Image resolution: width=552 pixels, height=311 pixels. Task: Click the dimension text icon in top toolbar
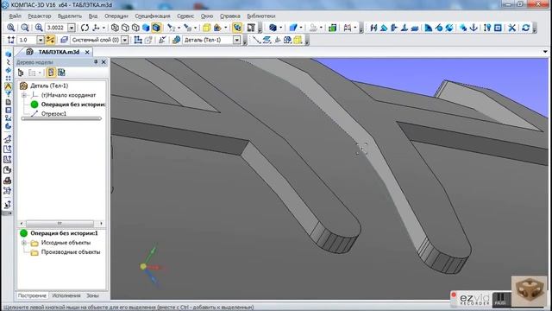pos(348,28)
